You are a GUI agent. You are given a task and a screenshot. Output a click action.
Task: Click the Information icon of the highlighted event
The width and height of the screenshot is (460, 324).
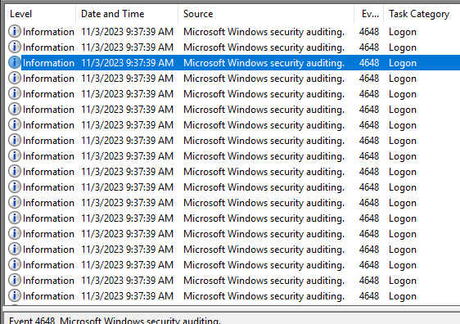pos(15,62)
